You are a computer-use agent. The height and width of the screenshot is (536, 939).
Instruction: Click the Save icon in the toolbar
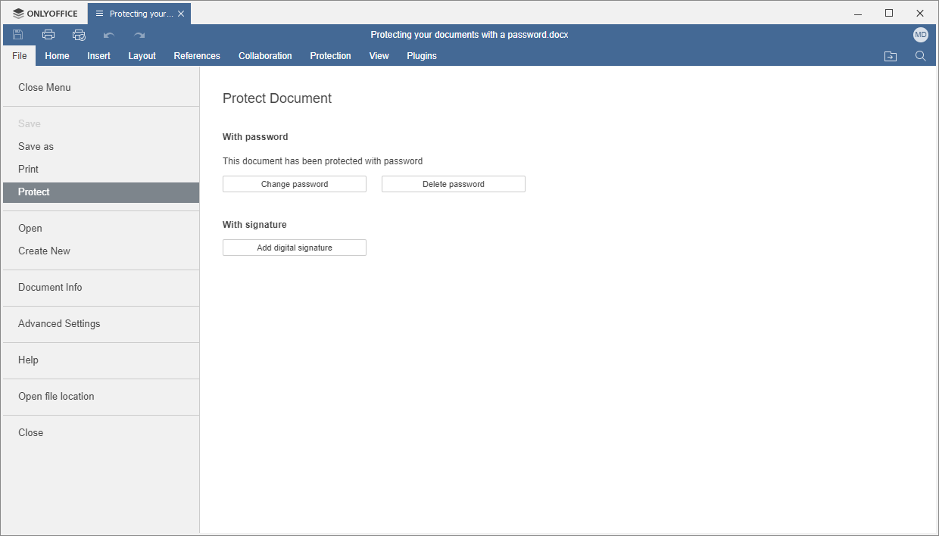(17, 34)
